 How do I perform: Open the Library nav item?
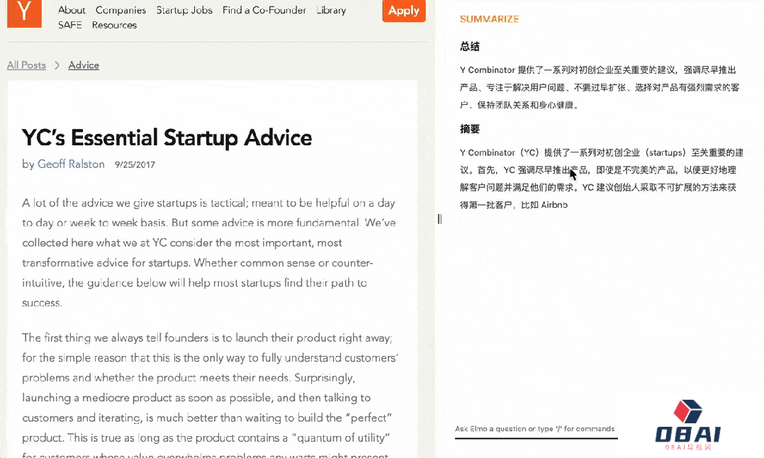pyautogui.click(x=331, y=10)
